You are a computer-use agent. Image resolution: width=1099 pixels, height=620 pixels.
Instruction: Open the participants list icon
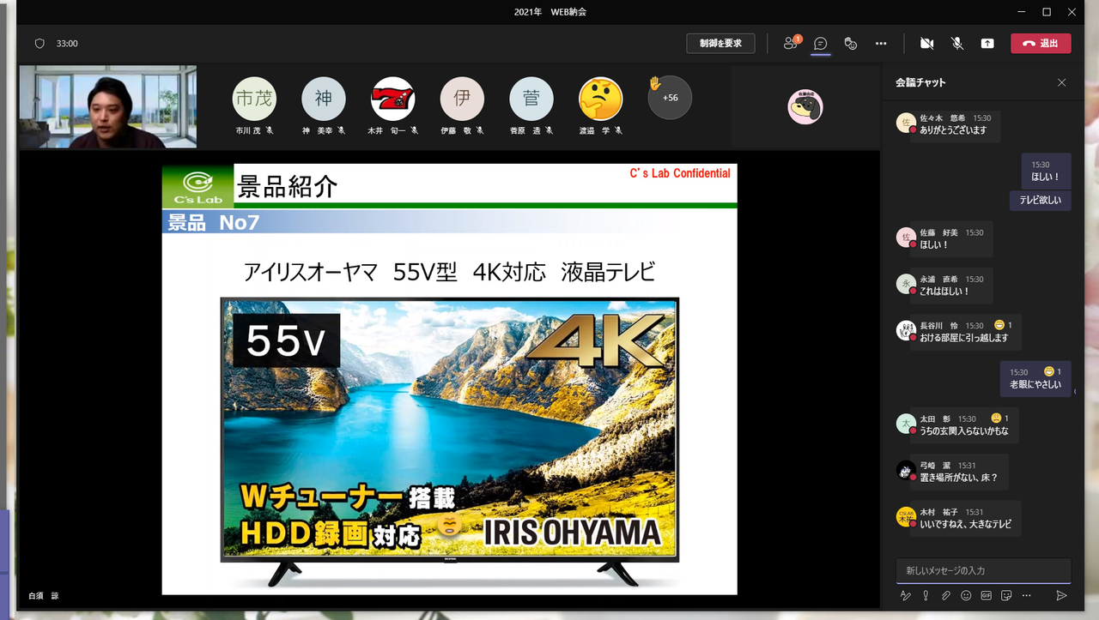(791, 44)
